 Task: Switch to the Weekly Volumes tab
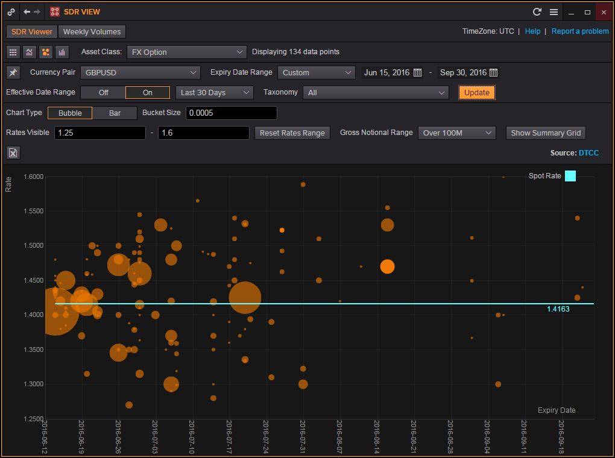coord(92,32)
